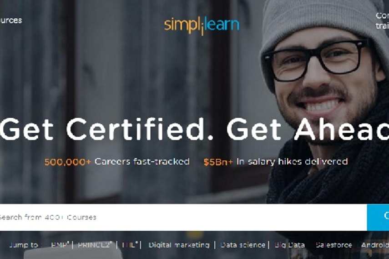Jump to the PRINCE2 course link
Image resolution: width=389 pixels, height=259 pixels.
tap(95, 245)
